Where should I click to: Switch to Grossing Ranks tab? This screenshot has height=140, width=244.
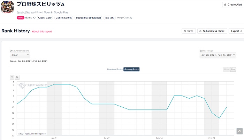click(x=131, y=69)
